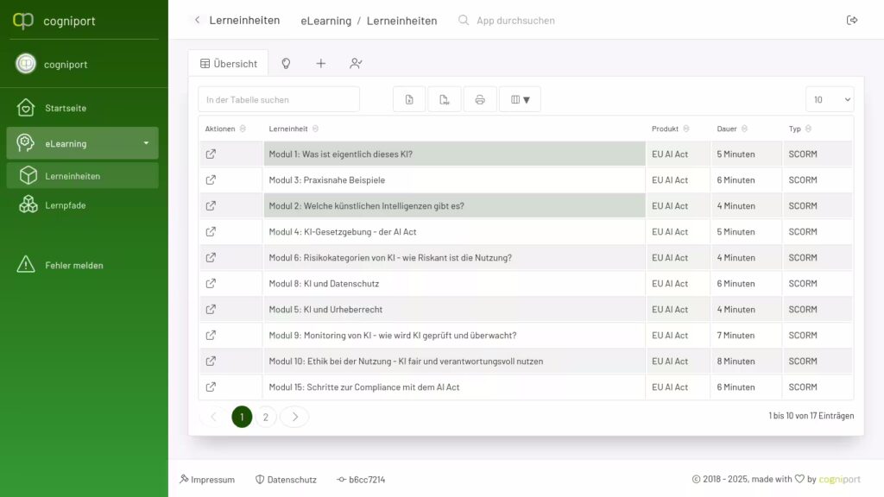
Task: Open the column visibility dropdown
Action: pos(520,99)
